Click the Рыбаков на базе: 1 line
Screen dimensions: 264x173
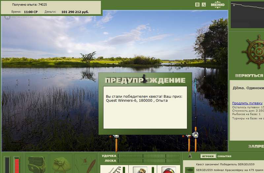pyautogui.click(x=246, y=114)
